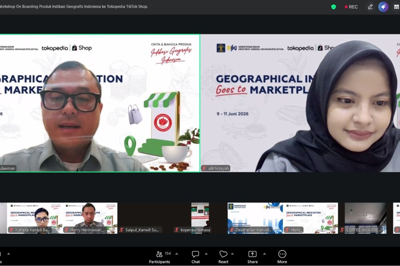This screenshot has width=400, height=266.
Task: Click the Saipul_Kanwil Su name label
Action: point(142,230)
